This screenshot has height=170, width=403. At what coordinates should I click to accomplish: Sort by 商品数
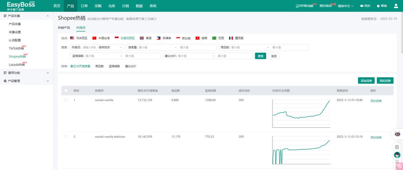(x=99, y=66)
